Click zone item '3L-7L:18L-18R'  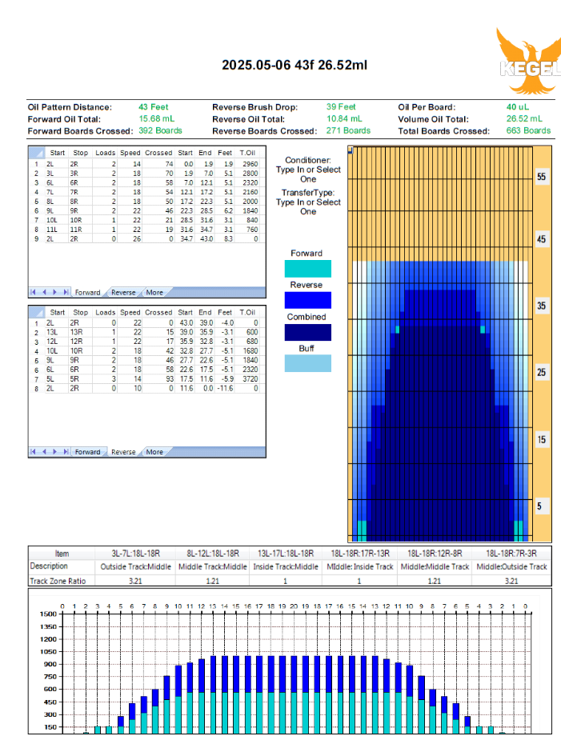135,554
